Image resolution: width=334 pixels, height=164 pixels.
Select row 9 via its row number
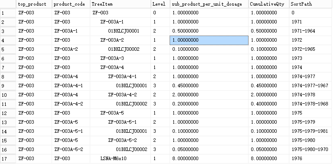8,86
